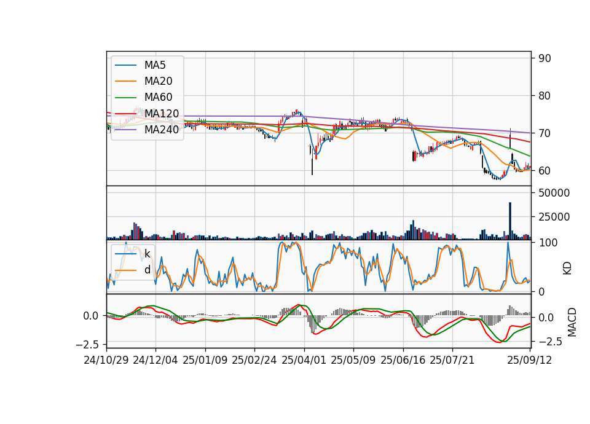
Task: Click the MA120 legend label
Action: 162,113
